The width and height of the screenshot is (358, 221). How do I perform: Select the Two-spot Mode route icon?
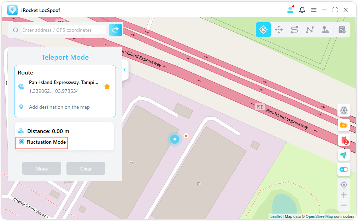pyautogui.click(x=294, y=30)
